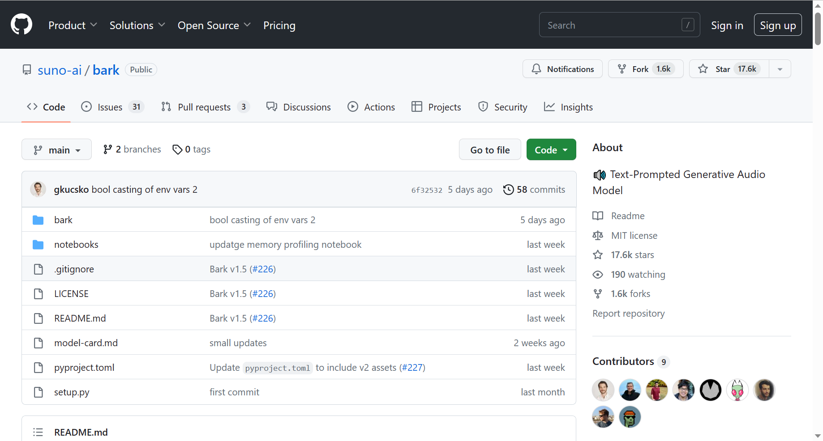Click the commit history clock icon

tap(508, 190)
